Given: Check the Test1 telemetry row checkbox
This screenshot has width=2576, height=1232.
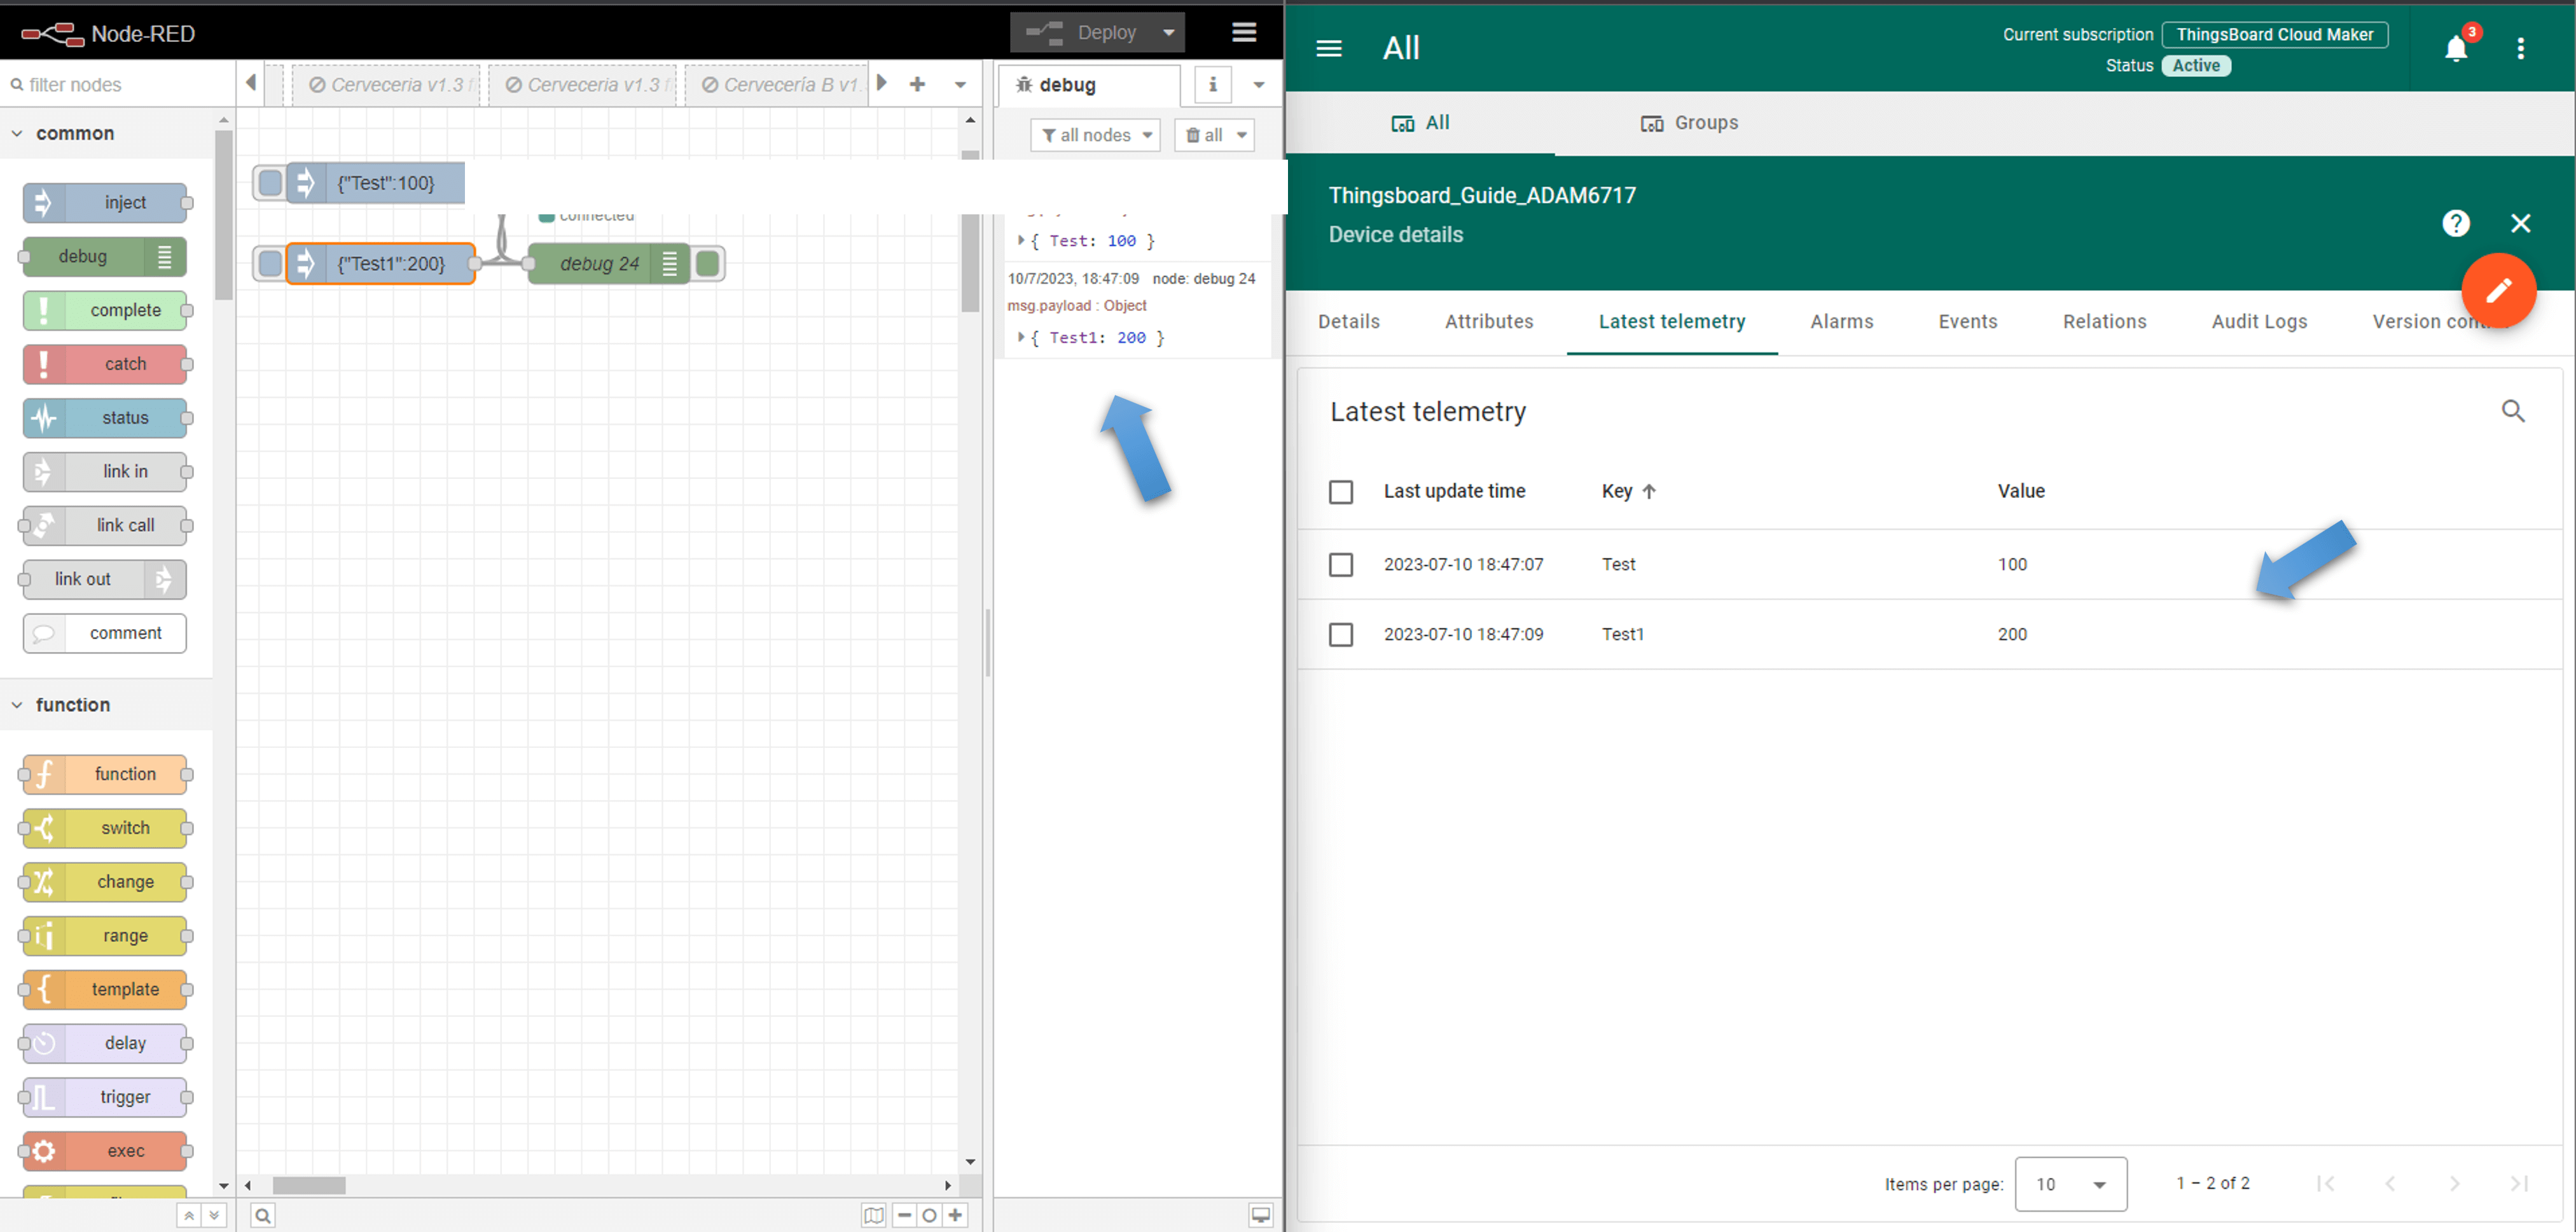Looking at the screenshot, I should click(x=1340, y=634).
